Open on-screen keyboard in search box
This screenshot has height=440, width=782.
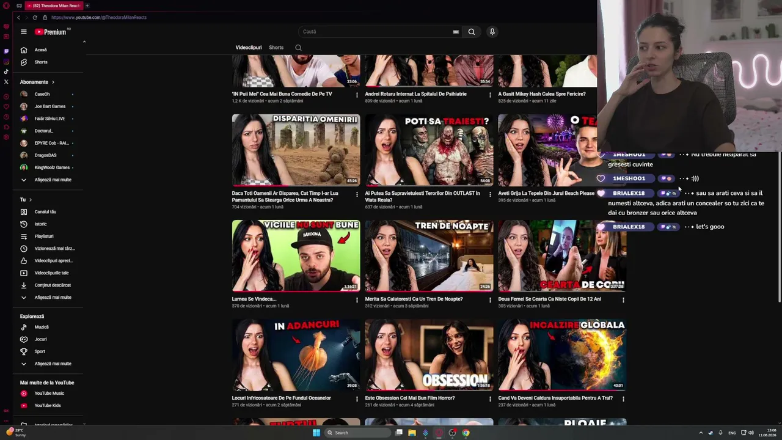456,32
